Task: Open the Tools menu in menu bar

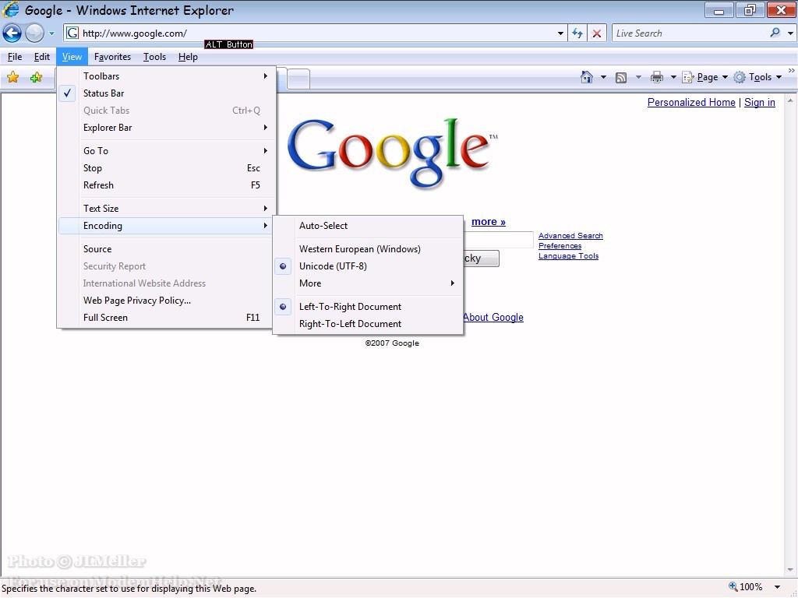Action: (x=154, y=57)
